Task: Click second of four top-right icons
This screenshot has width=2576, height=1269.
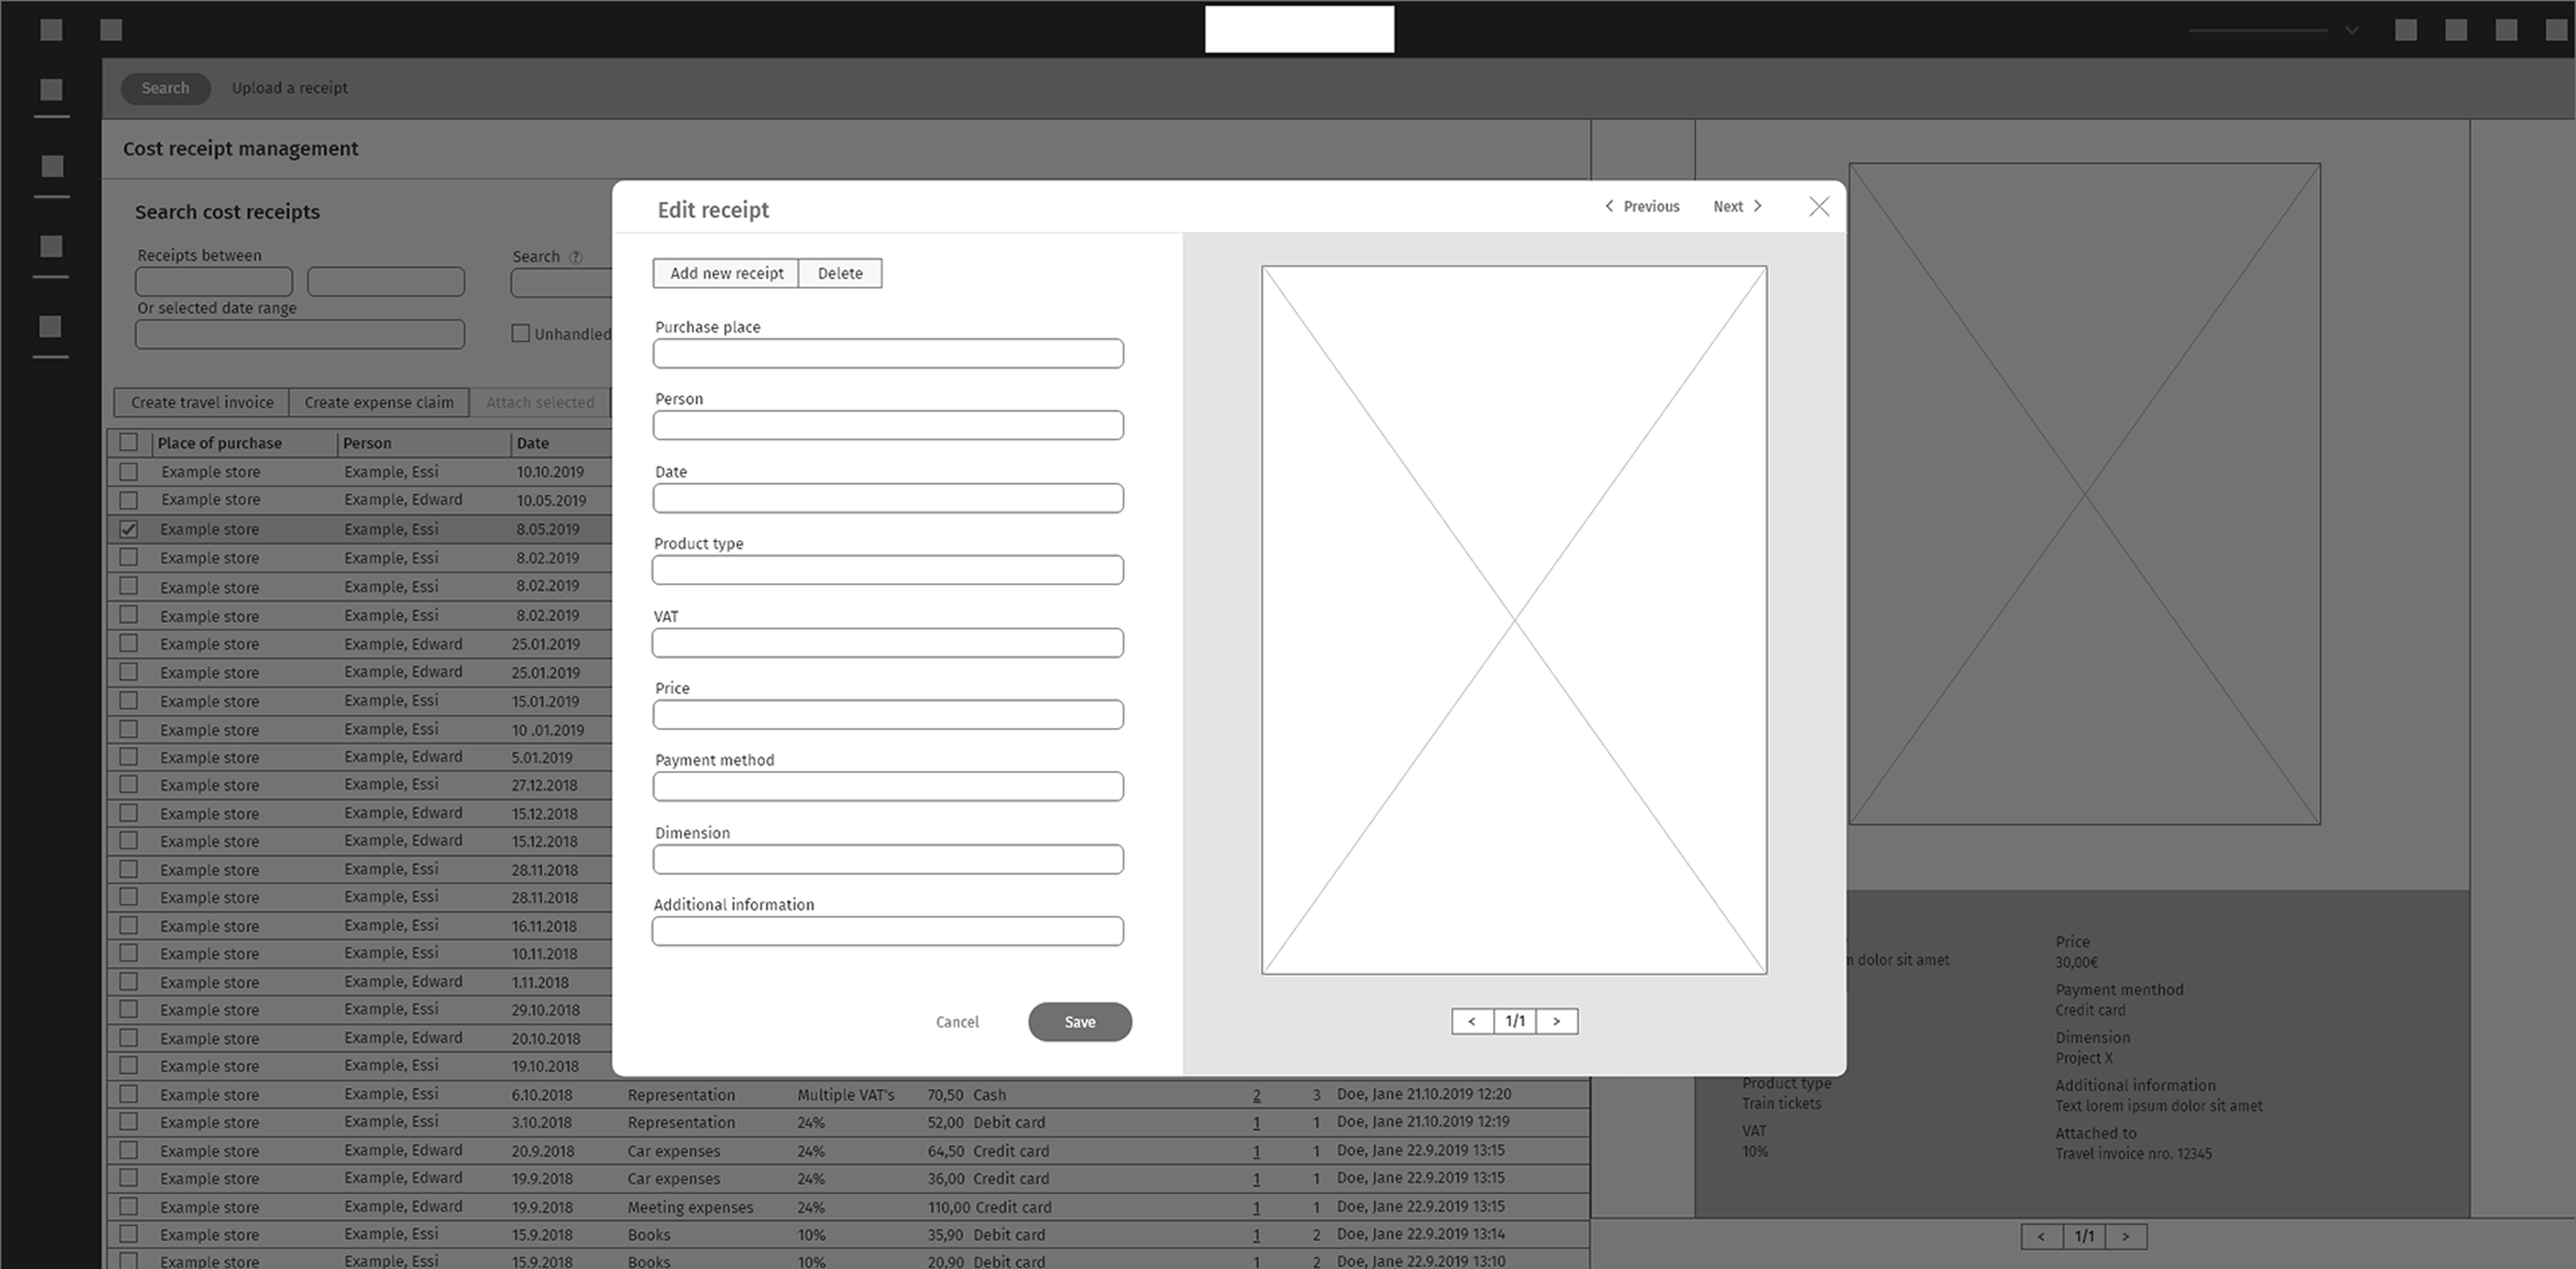Action: pos(2456,30)
